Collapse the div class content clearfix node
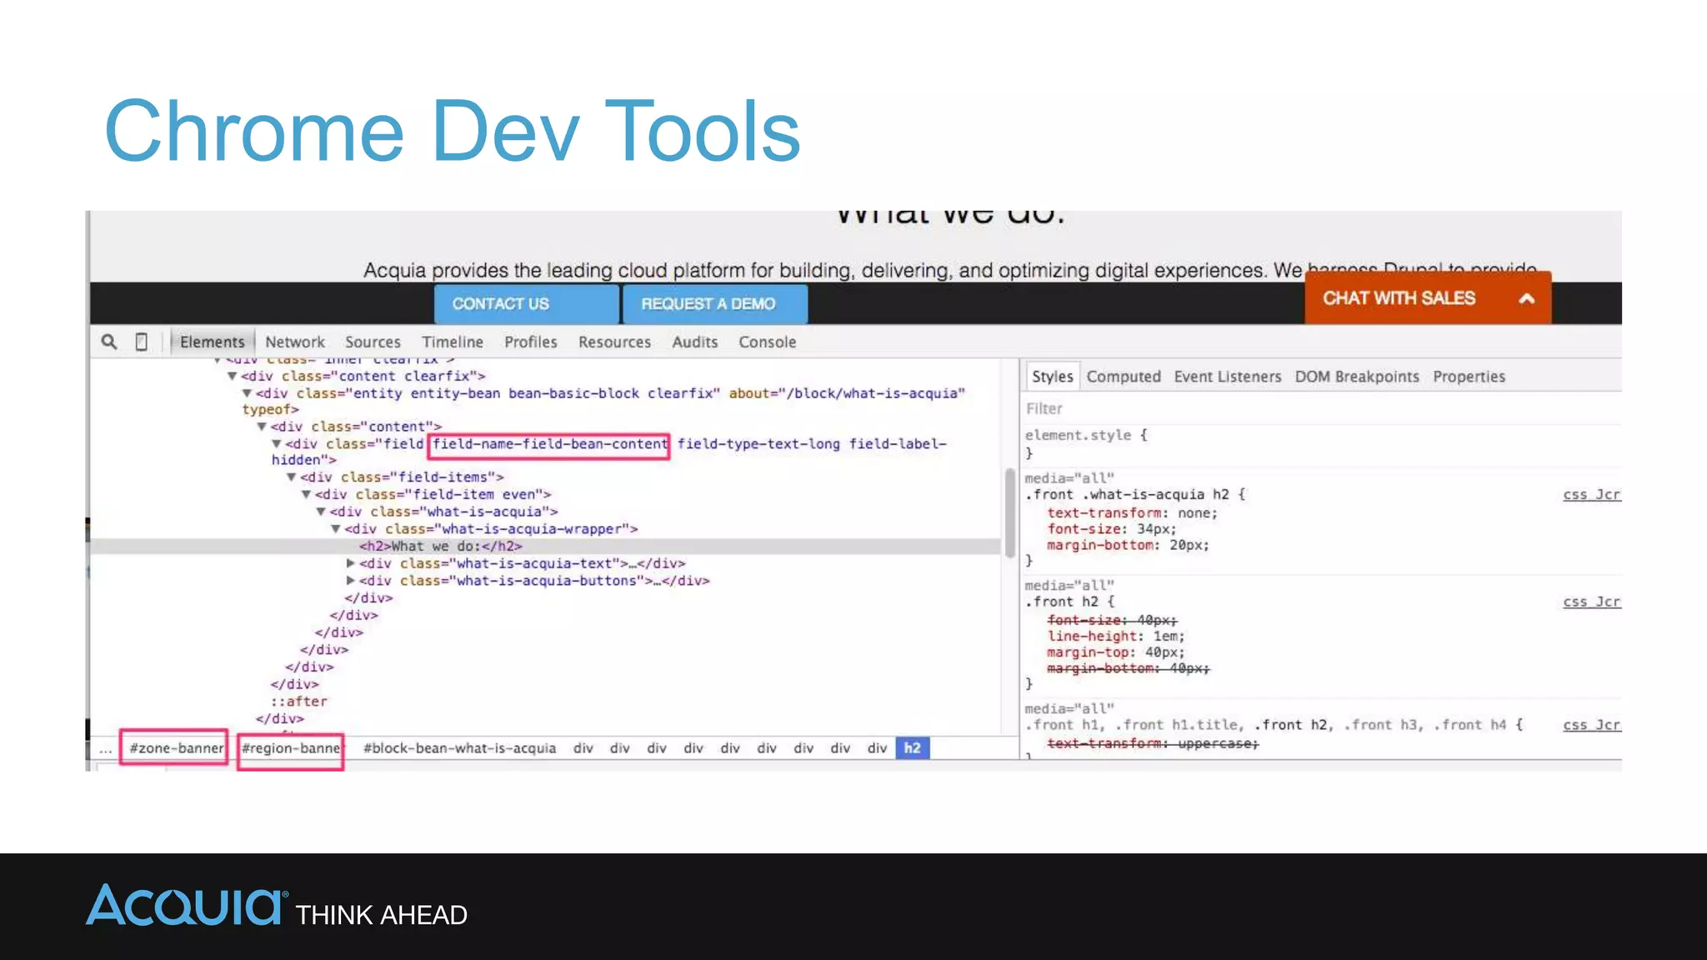This screenshot has width=1707, height=960. coord(233,377)
